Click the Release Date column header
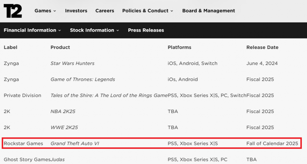The image size is (307, 164). tap(262, 47)
